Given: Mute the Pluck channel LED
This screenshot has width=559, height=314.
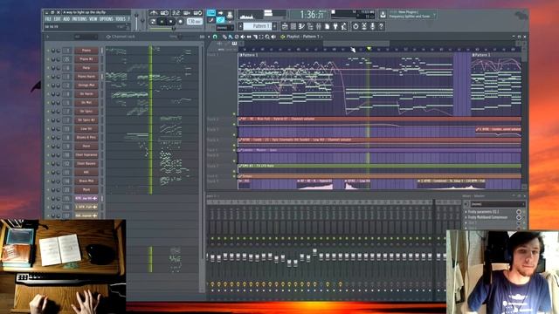Looking at the screenshot, I should pos(48,190).
